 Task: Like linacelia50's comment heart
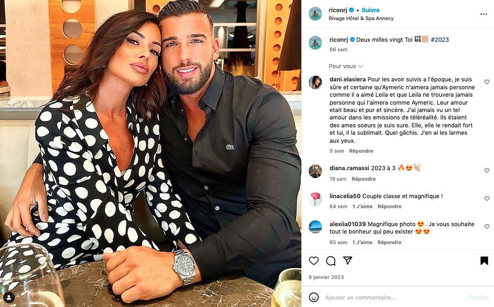(x=487, y=199)
